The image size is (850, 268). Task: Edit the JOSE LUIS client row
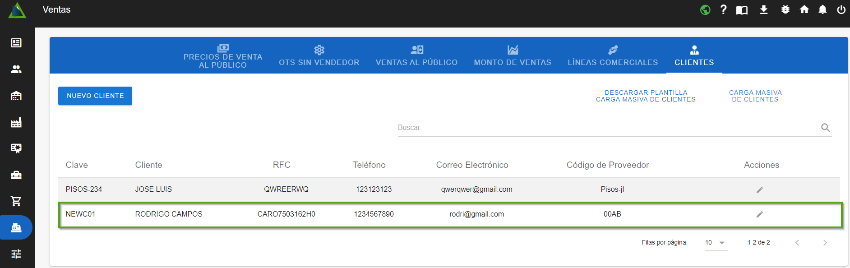click(760, 190)
